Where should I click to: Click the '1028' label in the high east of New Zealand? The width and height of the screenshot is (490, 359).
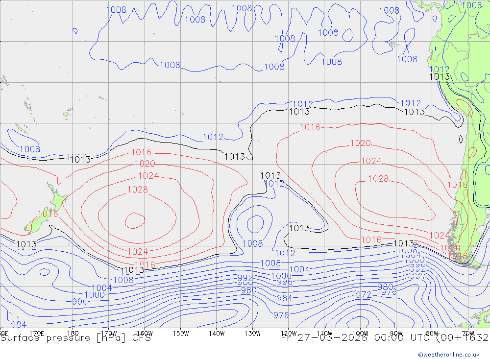point(138,190)
